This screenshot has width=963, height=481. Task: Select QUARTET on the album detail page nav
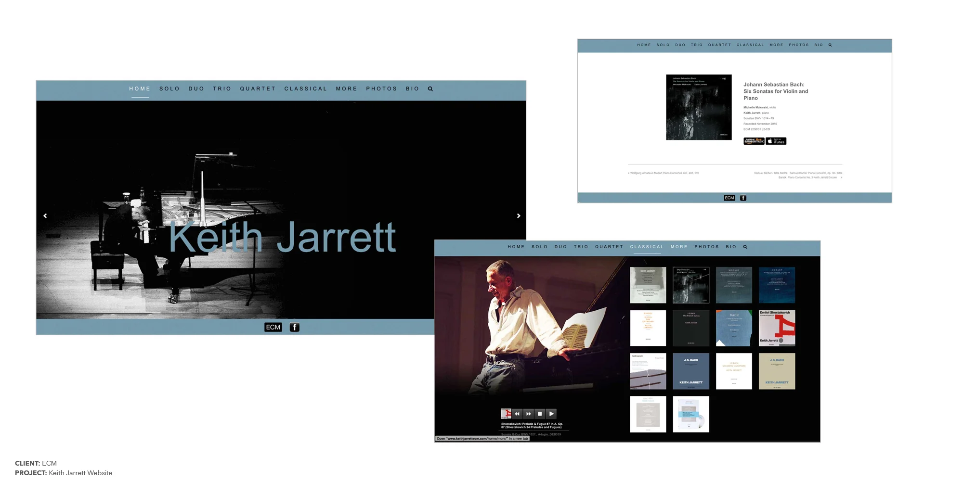coord(719,45)
